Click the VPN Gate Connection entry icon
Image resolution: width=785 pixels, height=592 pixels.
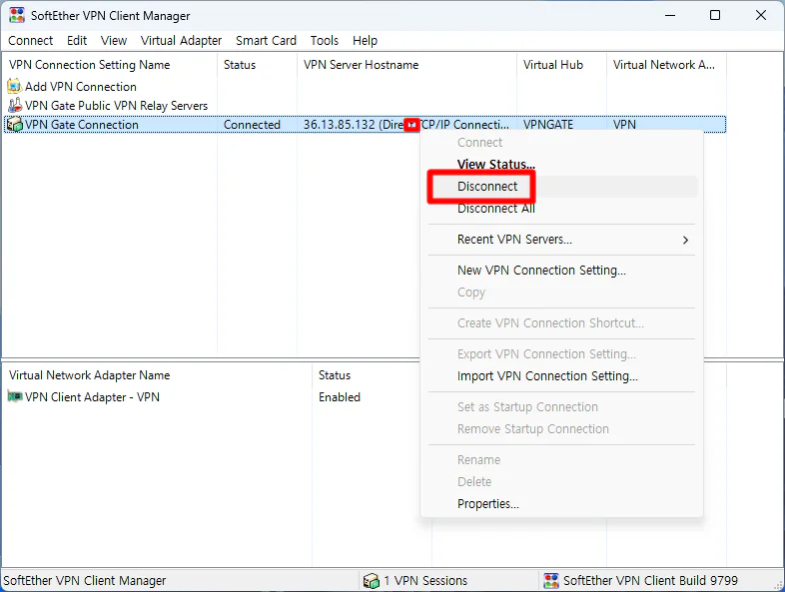pyautogui.click(x=14, y=125)
